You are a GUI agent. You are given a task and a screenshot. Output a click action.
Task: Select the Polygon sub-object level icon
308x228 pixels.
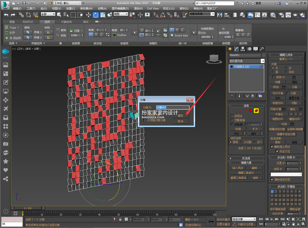(251, 111)
